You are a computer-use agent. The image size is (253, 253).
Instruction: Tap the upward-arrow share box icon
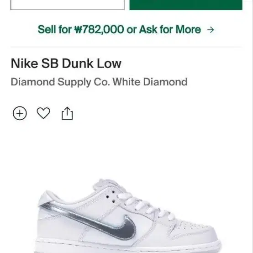point(67,113)
